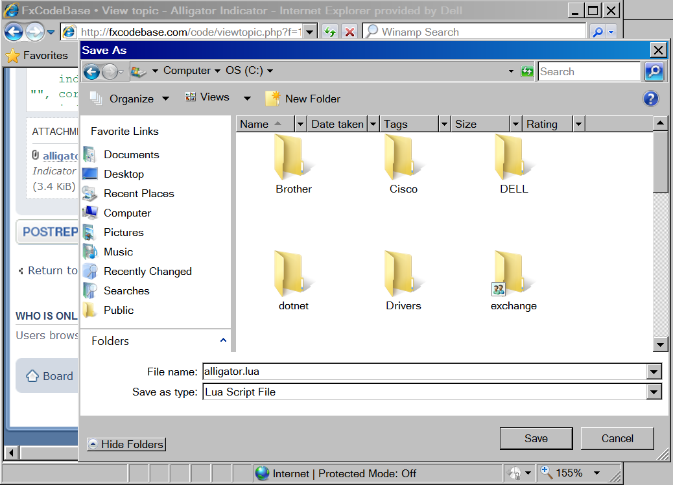Open the Name column filter dropdown

(x=300, y=124)
